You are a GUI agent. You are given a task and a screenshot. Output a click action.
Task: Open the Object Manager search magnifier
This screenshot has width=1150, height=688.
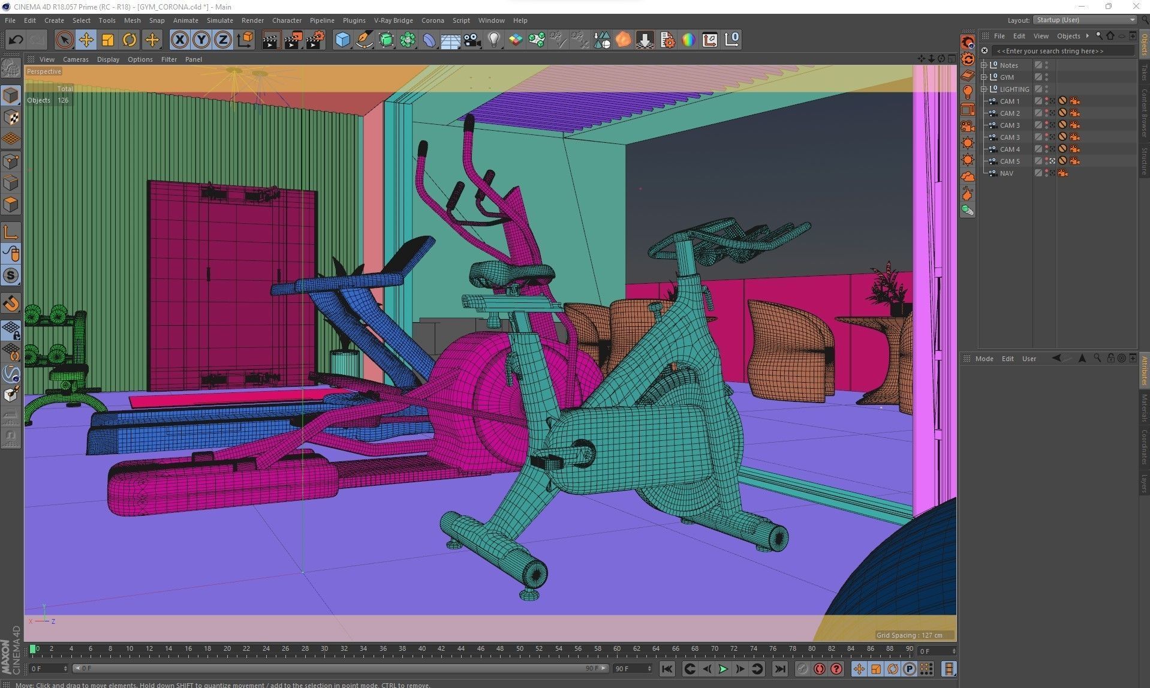click(x=1099, y=36)
